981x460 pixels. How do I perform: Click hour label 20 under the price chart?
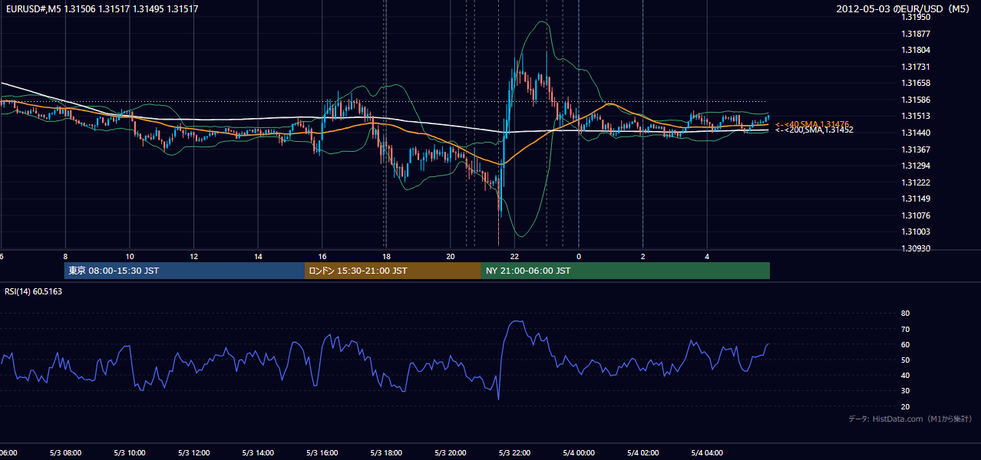(451, 257)
